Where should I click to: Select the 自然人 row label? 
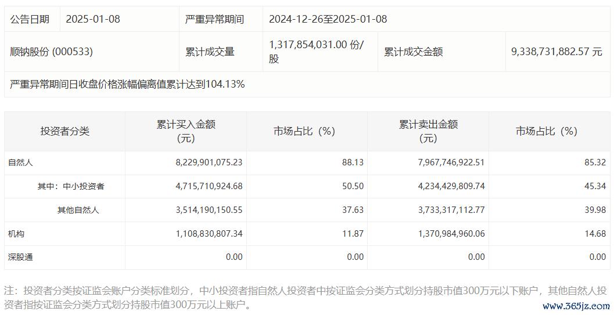click(x=20, y=162)
